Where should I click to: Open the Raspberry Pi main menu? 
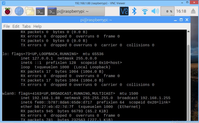point(7,11)
